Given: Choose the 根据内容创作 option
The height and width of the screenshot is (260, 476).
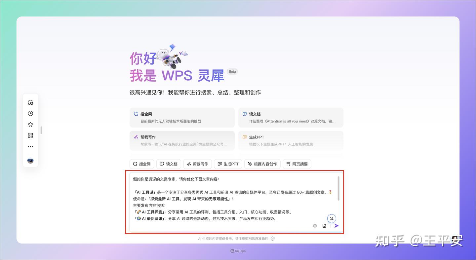Looking at the screenshot, I should click(x=262, y=164).
